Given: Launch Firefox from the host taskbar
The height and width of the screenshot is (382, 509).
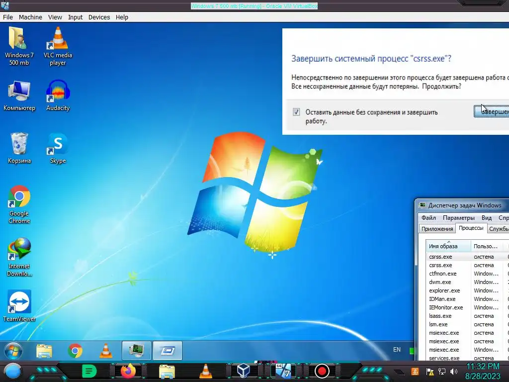Looking at the screenshot, I should tap(128, 371).
